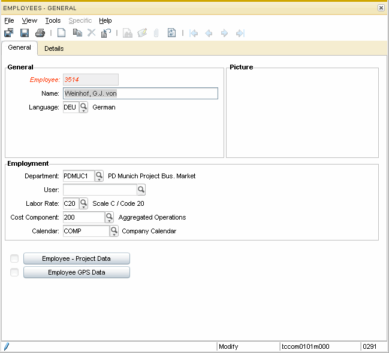Click the Save disk icon
Screen dimensions: 389x353
[x=25, y=33]
